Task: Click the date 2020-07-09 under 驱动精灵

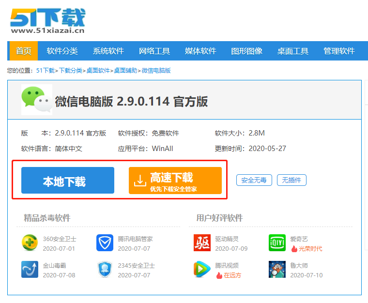Action: (x=231, y=249)
